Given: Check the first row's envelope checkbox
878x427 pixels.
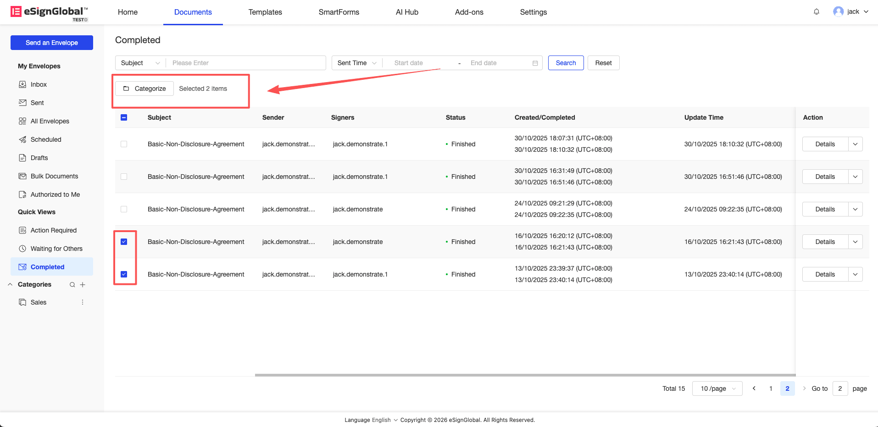Looking at the screenshot, I should tap(124, 144).
